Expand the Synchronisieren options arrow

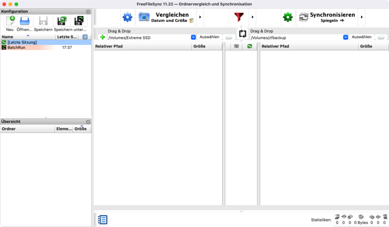click(x=362, y=17)
